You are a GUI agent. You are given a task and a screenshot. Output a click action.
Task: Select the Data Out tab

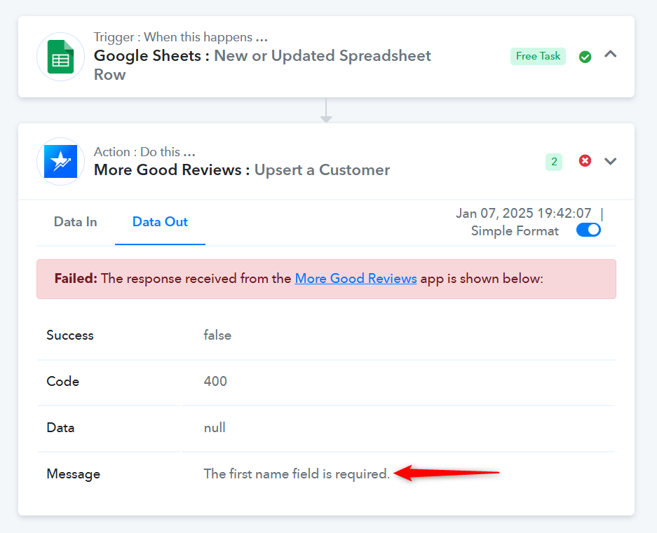tap(160, 222)
